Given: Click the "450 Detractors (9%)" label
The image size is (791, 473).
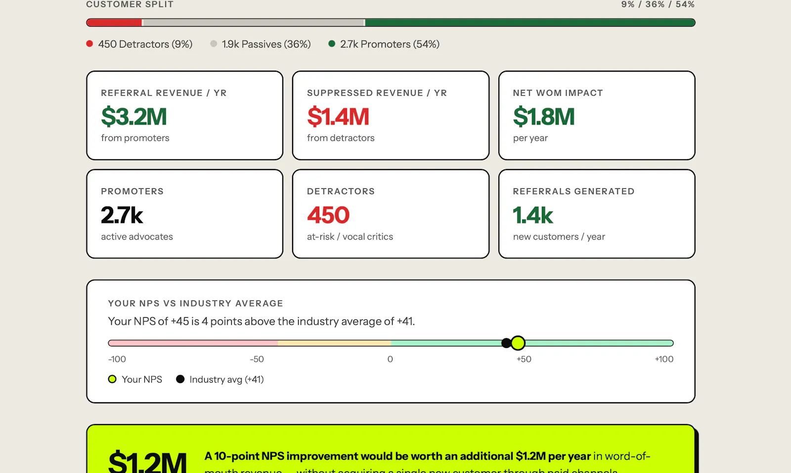Looking at the screenshot, I should pyautogui.click(x=145, y=44).
